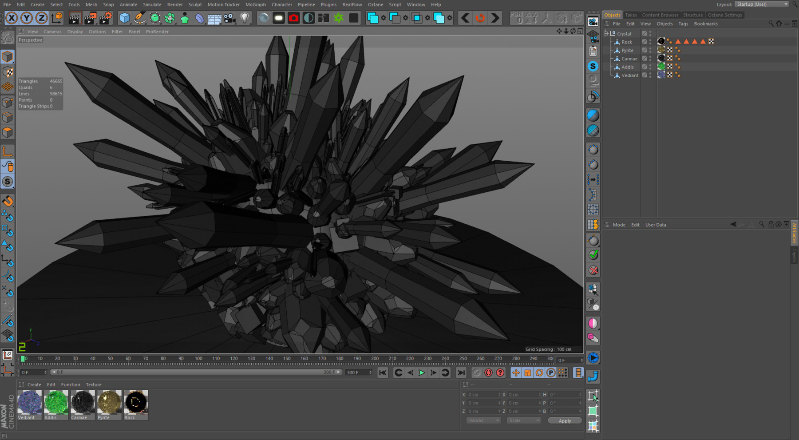This screenshot has width=799, height=440.
Task: Add a Cube primitive from the toolbar
Action: point(126,18)
